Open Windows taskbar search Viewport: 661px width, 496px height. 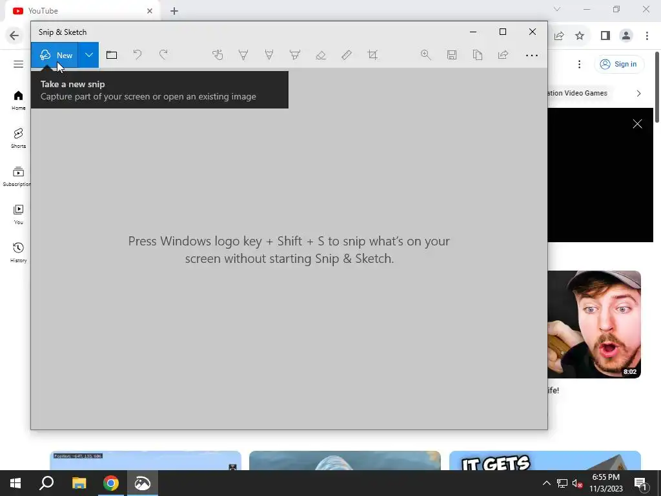click(x=46, y=483)
